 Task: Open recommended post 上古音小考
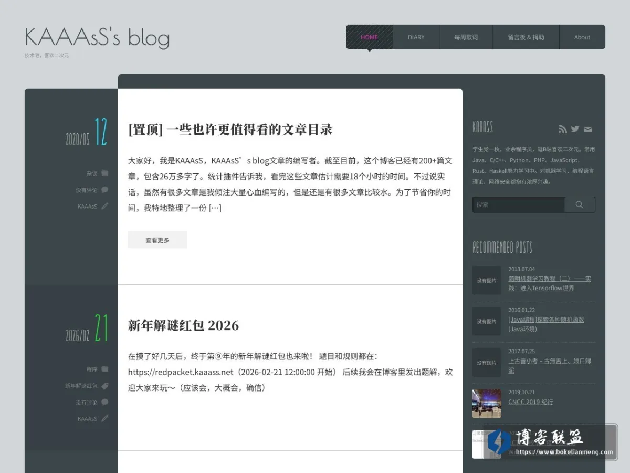tap(550, 366)
